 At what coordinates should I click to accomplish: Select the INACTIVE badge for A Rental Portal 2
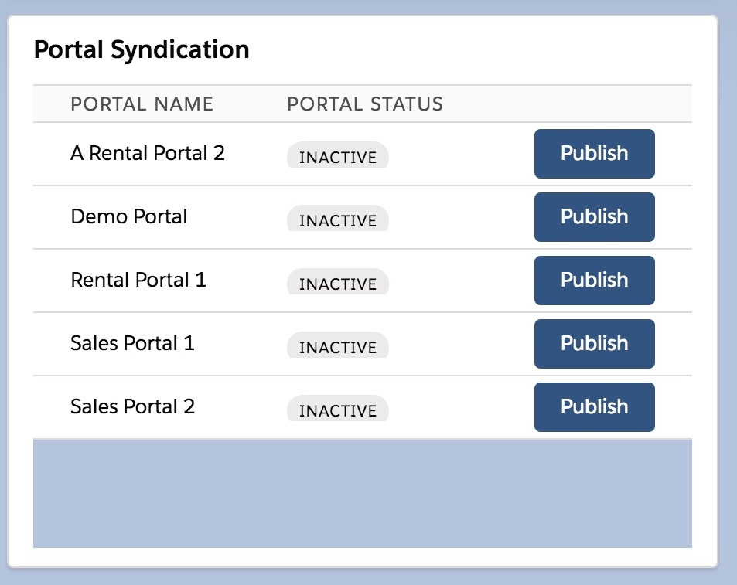(x=337, y=155)
